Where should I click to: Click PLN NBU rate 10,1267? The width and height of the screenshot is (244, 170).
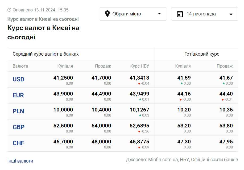[139, 110]
